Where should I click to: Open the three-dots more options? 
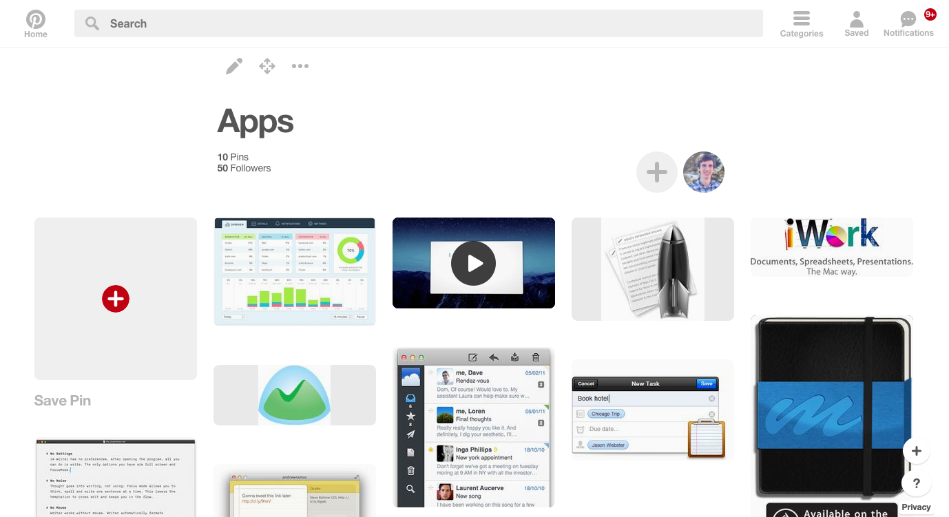[x=300, y=66]
